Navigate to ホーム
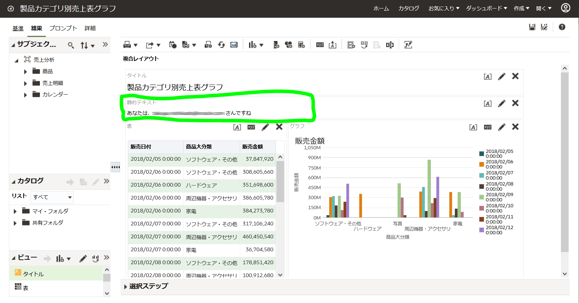579x303 pixels. click(381, 8)
